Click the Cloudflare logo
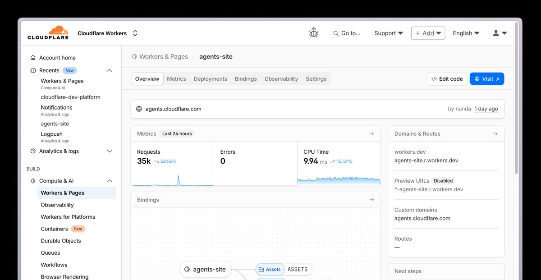541x280 pixels. (48, 33)
